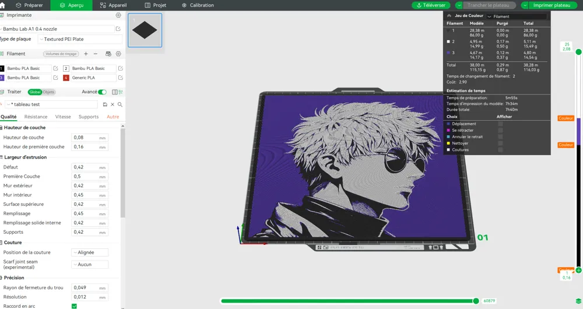Switch to the Préparer tab
The height and width of the screenshot is (309, 583).
tap(29, 5)
